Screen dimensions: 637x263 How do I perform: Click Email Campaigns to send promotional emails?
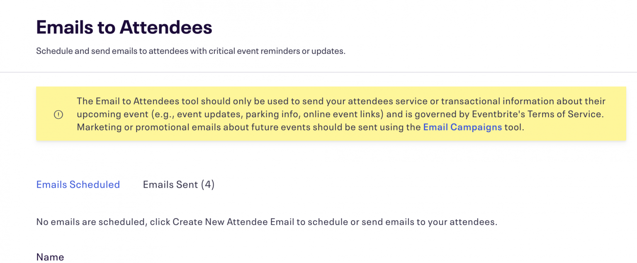pyautogui.click(x=462, y=127)
